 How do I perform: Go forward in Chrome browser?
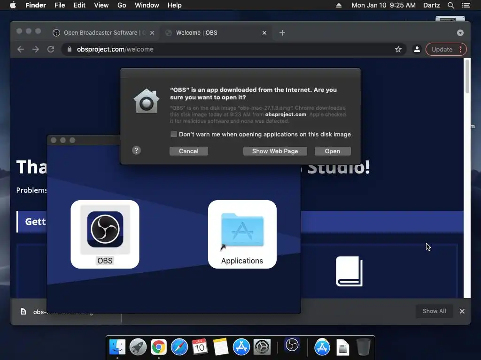(x=36, y=49)
